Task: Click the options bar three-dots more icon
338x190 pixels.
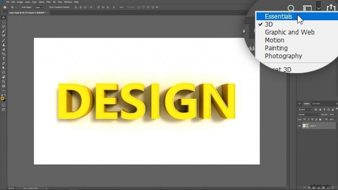Action: coord(121,7)
